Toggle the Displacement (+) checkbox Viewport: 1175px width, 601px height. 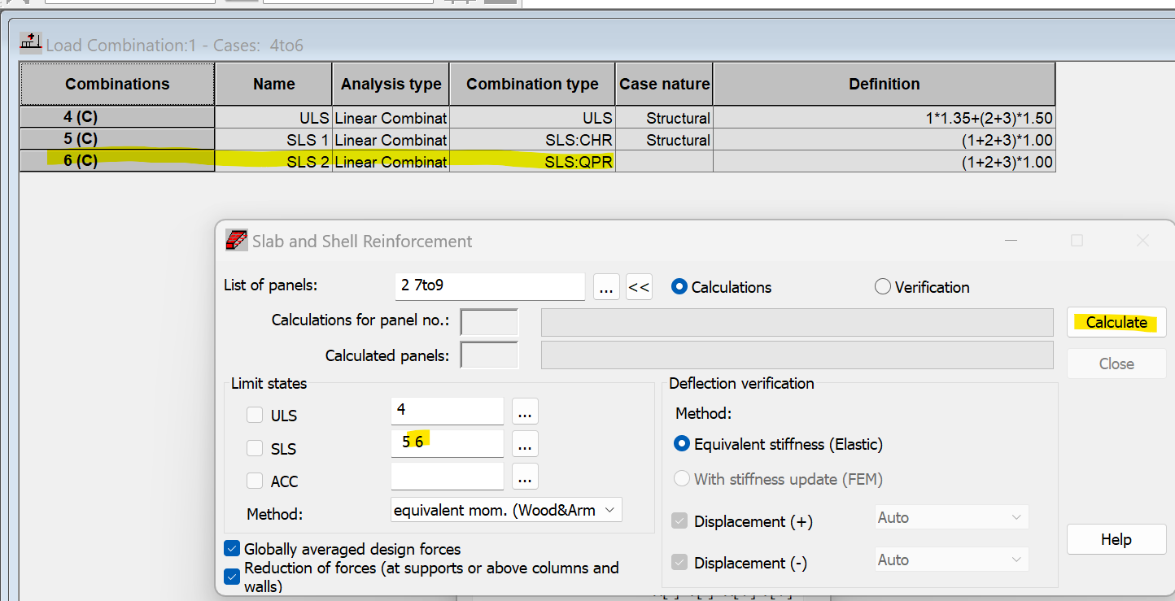tap(679, 521)
